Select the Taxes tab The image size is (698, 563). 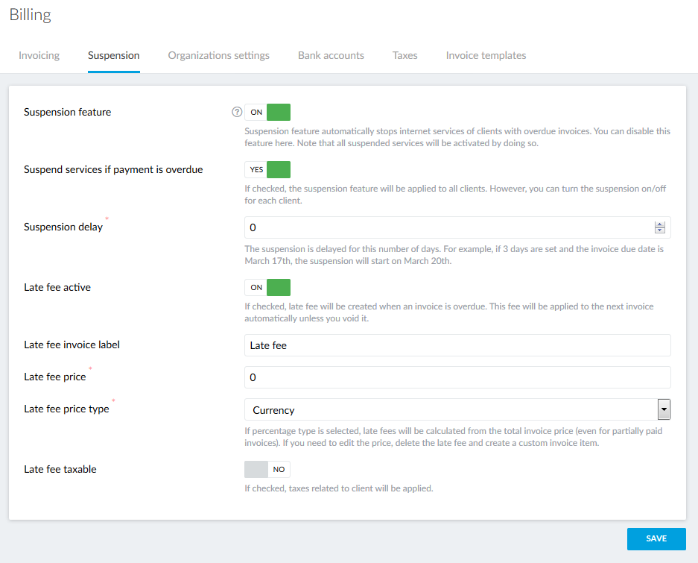[x=404, y=56]
